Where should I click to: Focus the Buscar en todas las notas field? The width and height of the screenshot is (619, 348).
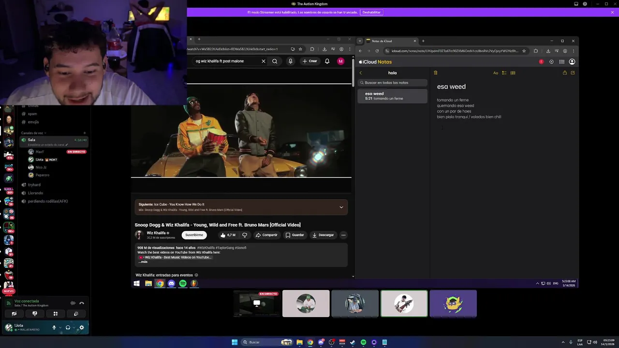(x=392, y=83)
